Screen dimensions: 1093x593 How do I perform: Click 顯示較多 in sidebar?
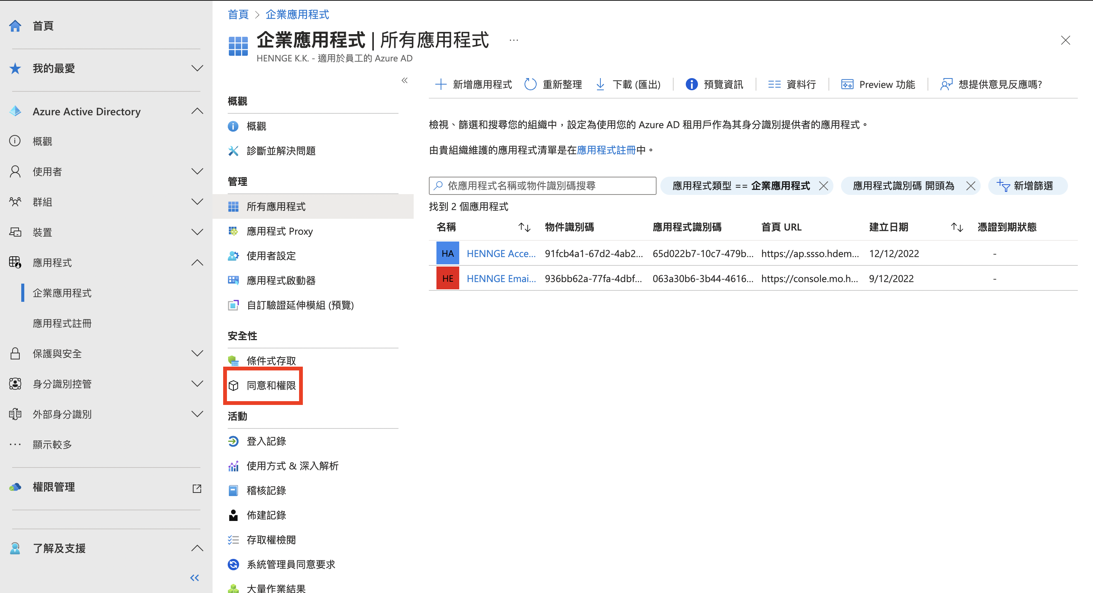pyautogui.click(x=52, y=445)
